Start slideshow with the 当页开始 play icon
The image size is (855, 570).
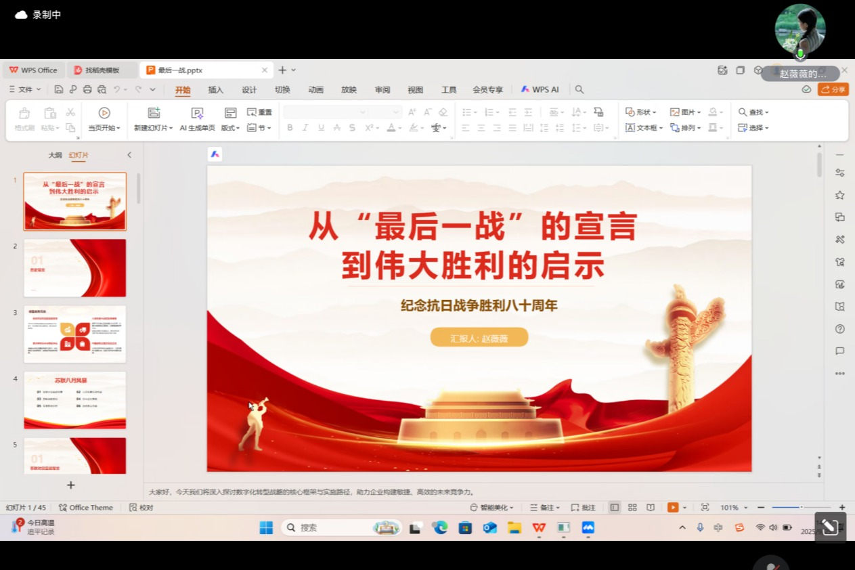pos(104,113)
